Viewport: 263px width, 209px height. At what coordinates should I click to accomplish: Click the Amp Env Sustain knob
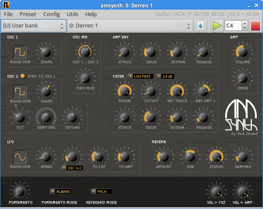[x=177, y=52]
